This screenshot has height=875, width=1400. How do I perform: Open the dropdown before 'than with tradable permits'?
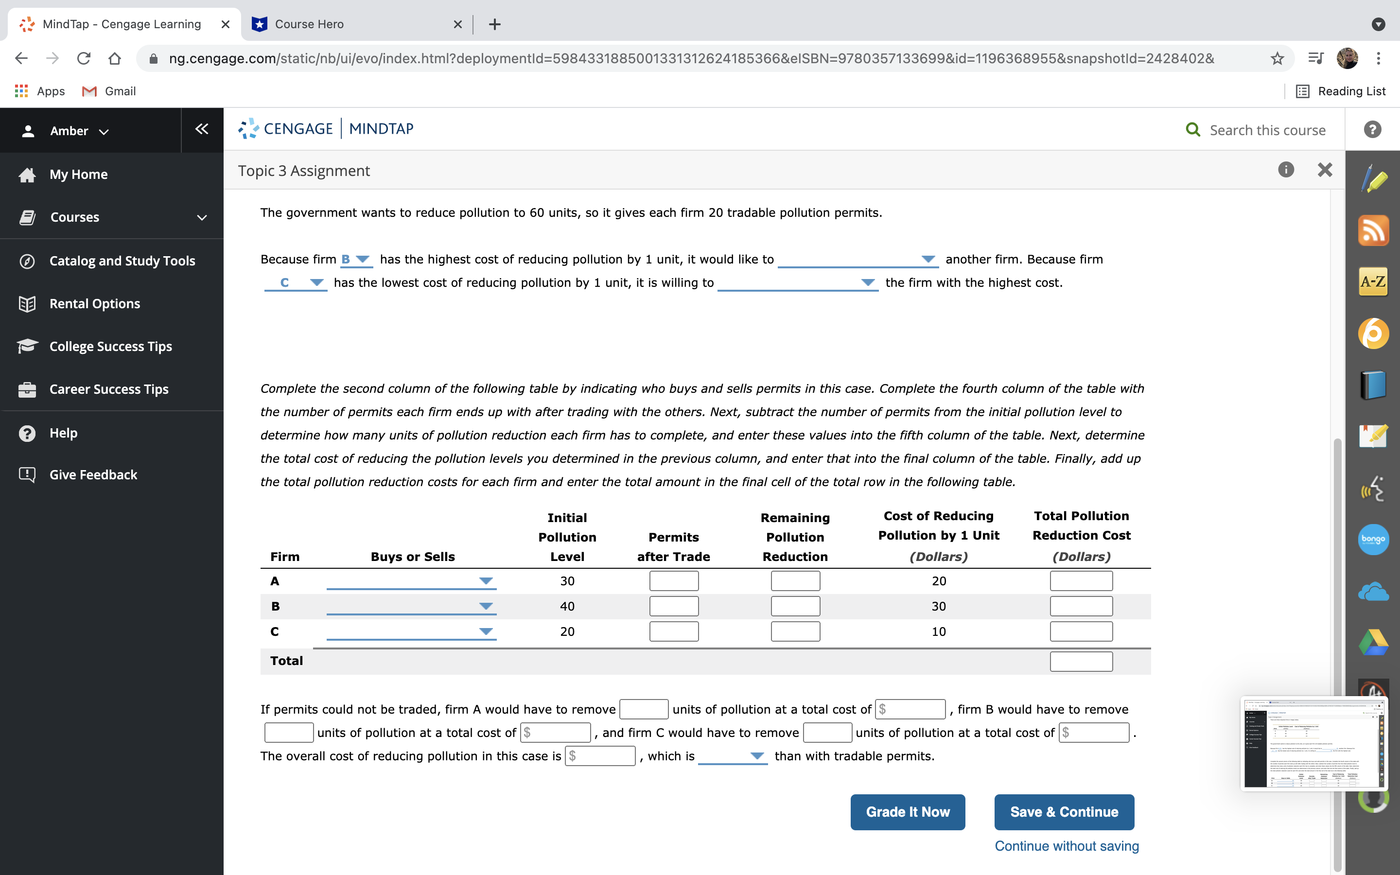tap(733, 756)
